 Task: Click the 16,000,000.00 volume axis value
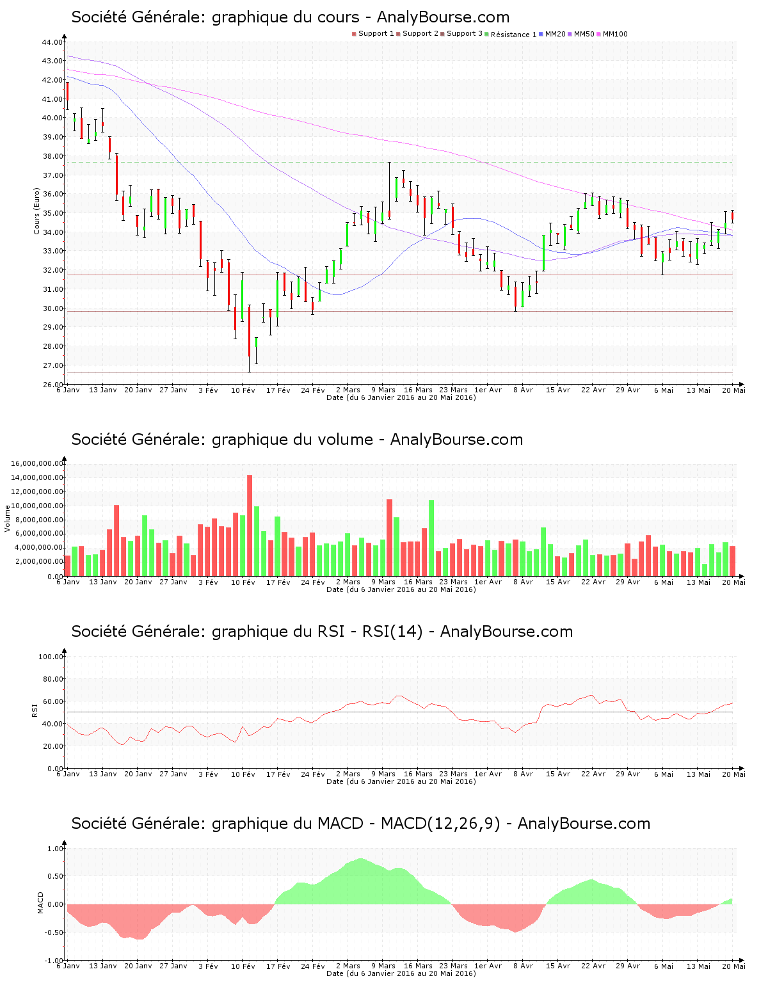[37, 463]
